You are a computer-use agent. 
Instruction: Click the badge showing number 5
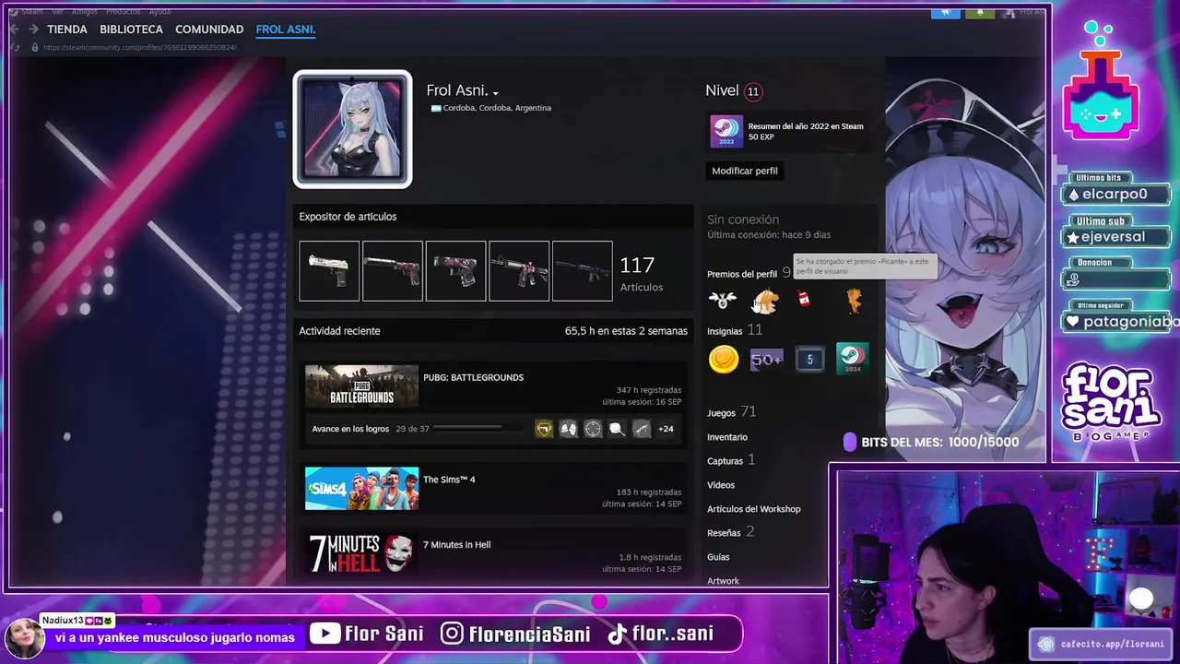click(x=810, y=360)
